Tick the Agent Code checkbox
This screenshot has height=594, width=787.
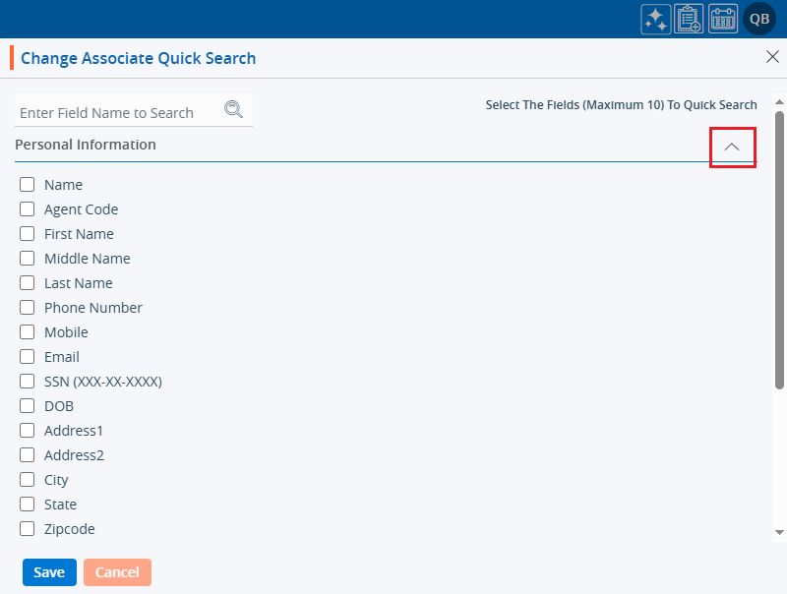pos(28,209)
